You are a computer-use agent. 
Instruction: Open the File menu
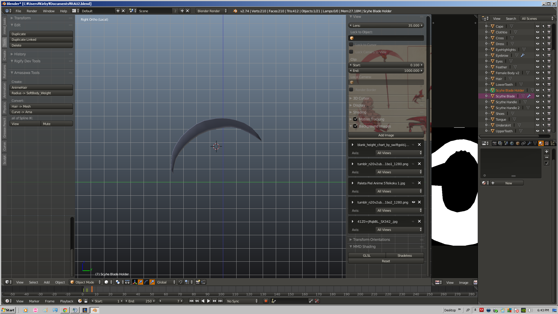click(18, 11)
